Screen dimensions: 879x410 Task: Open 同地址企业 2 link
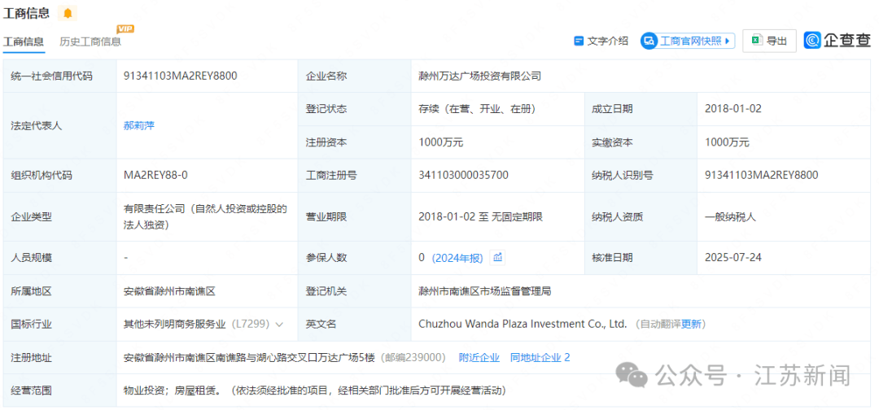[540, 357]
